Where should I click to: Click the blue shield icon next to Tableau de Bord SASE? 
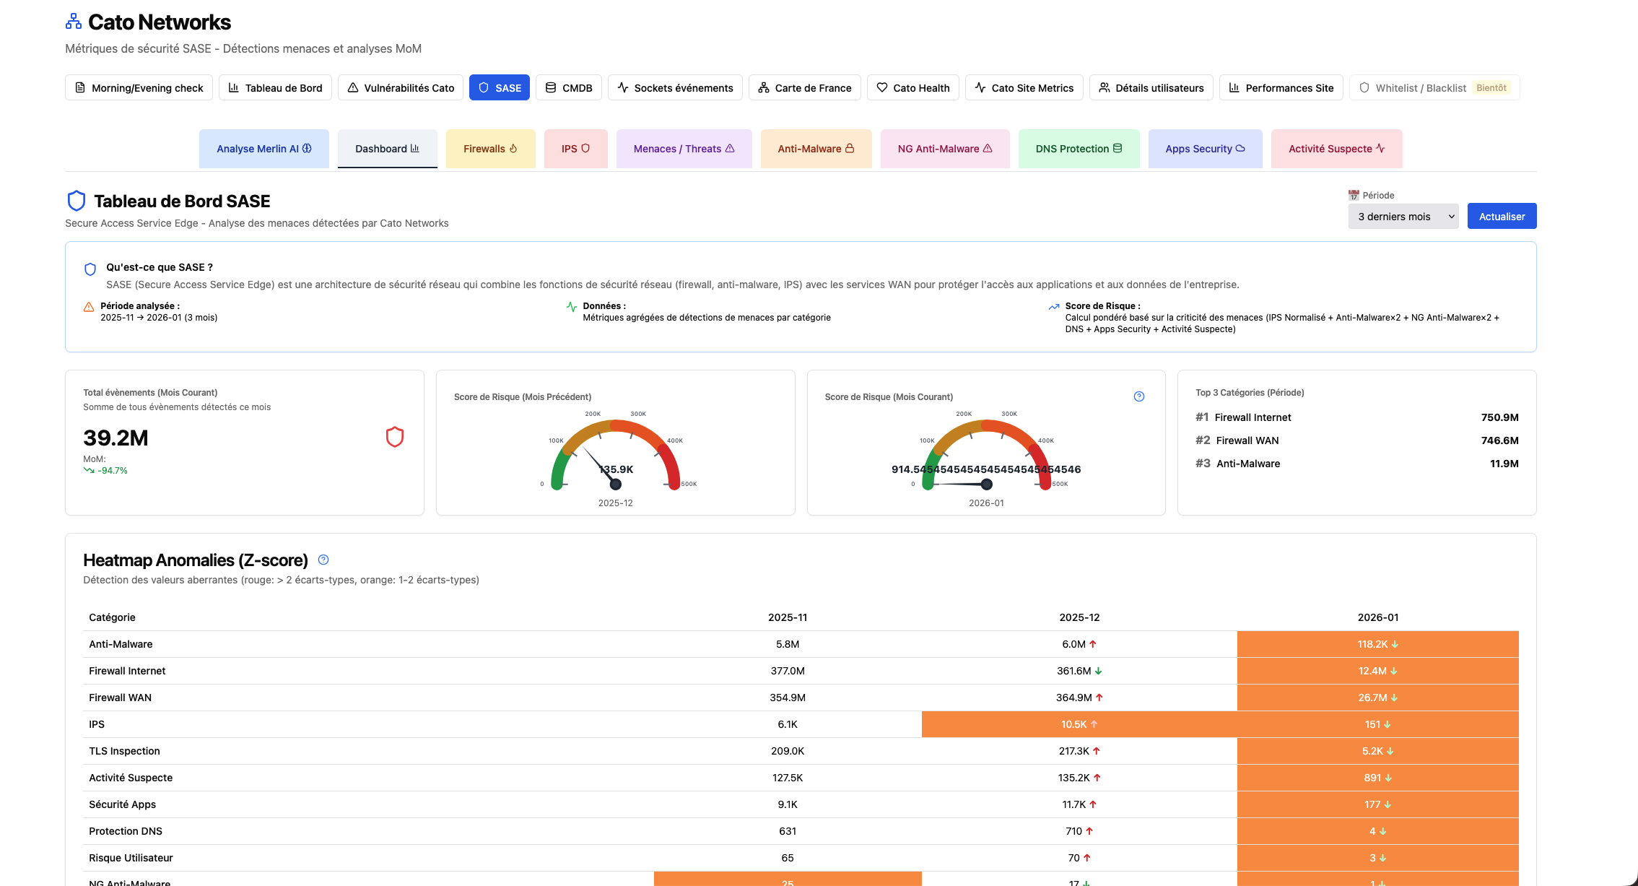77,201
